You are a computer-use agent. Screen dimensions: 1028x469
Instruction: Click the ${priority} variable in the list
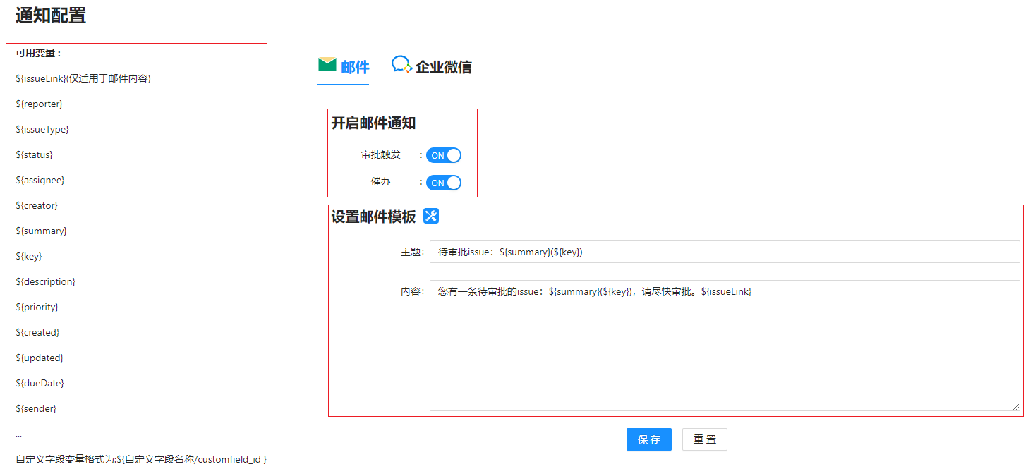click(x=37, y=307)
